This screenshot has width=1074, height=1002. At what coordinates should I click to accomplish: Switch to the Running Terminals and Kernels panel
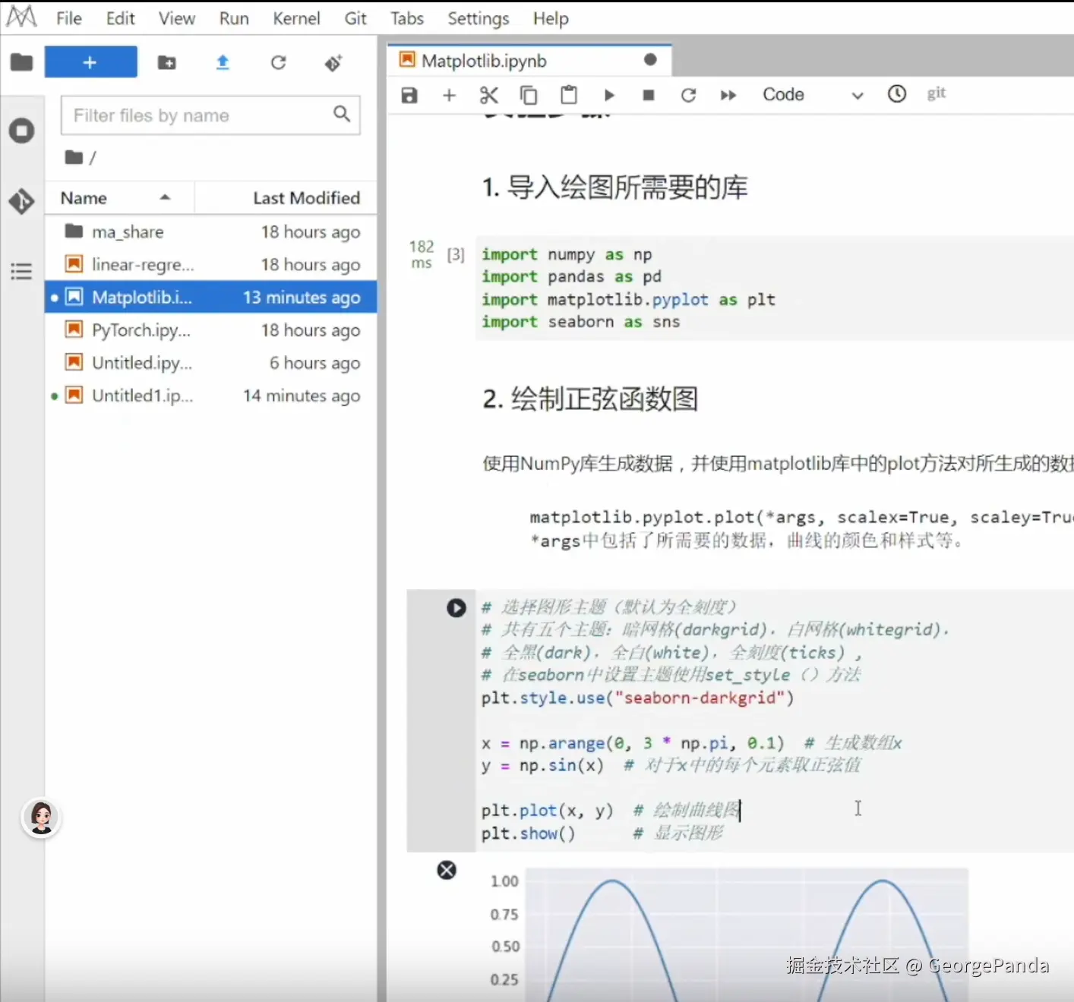click(21, 131)
